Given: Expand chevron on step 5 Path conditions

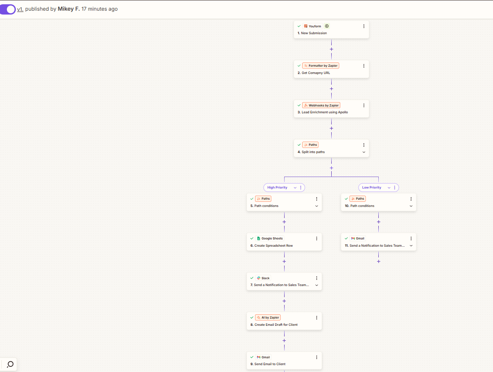Looking at the screenshot, I should pyautogui.click(x=317, y=206).
